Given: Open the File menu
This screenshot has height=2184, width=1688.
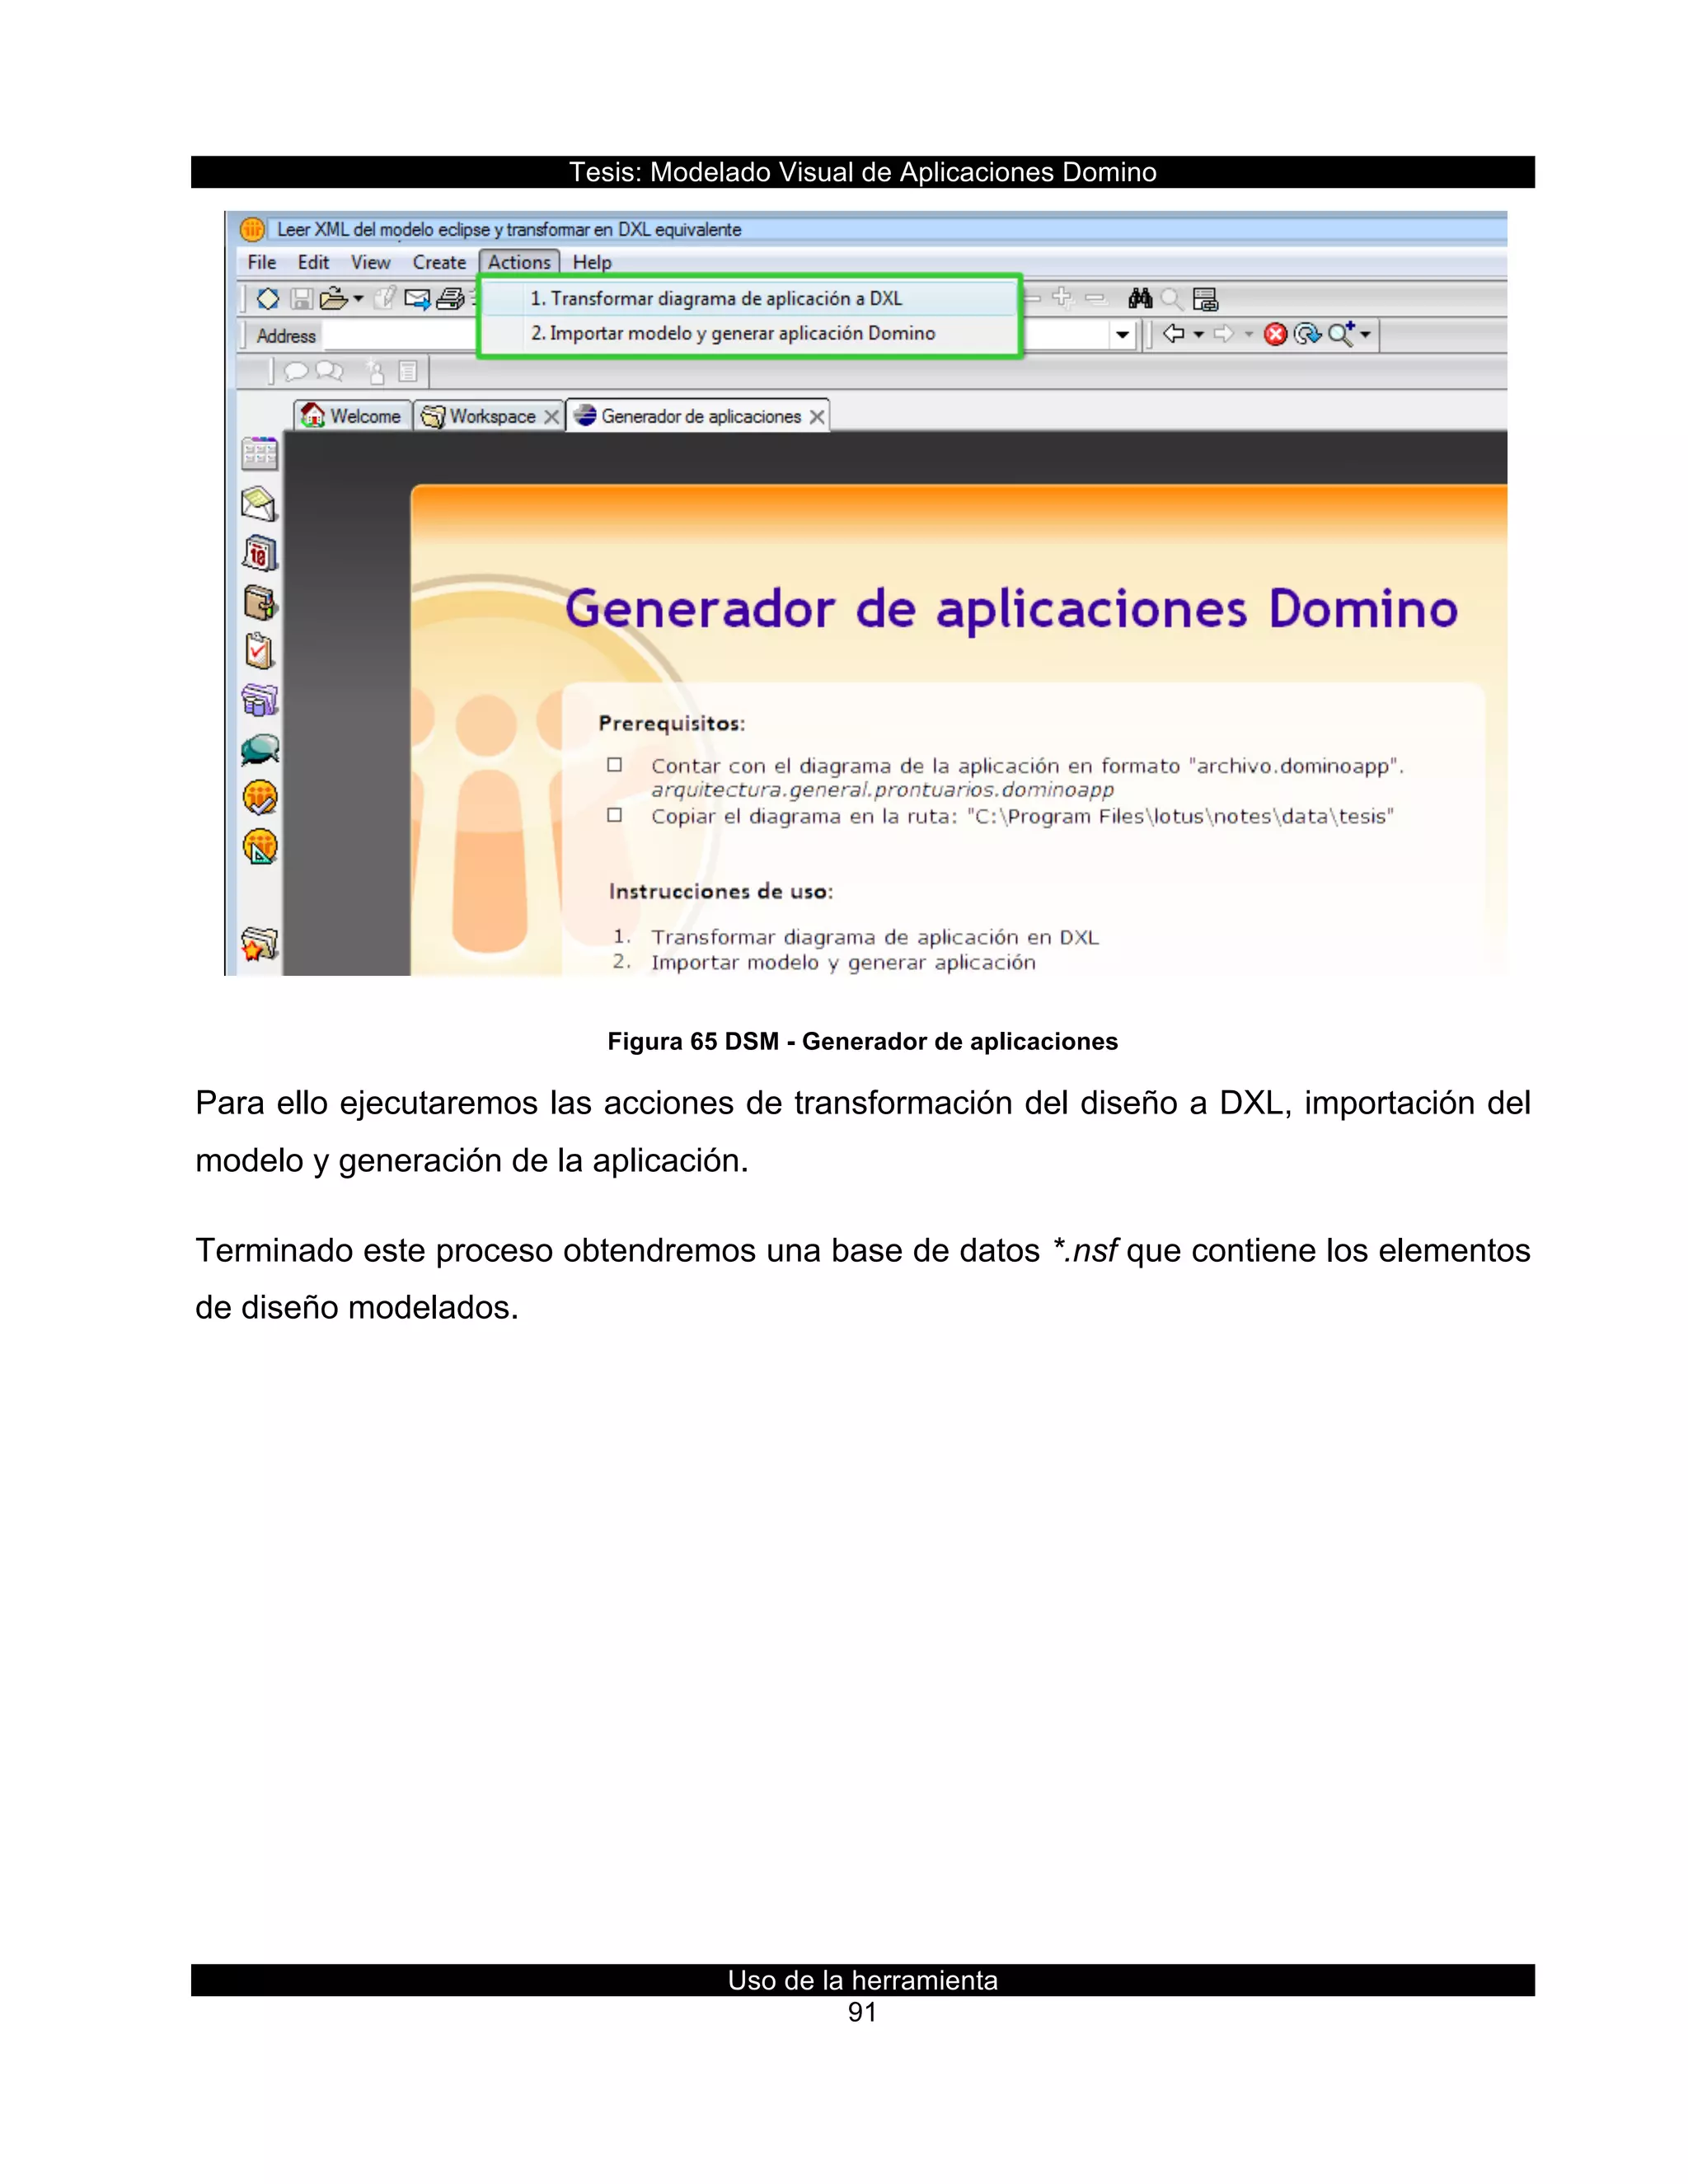Looking at the screenshot, I should [262, 262].
